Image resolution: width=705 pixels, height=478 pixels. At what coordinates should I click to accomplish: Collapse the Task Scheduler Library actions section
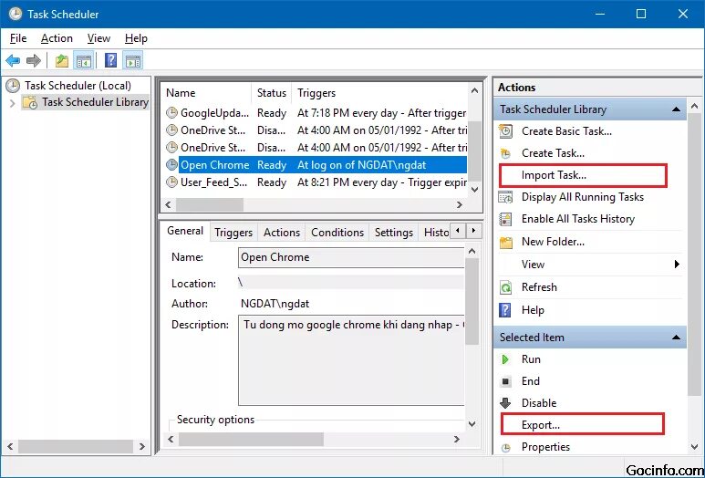pos(676,109)
